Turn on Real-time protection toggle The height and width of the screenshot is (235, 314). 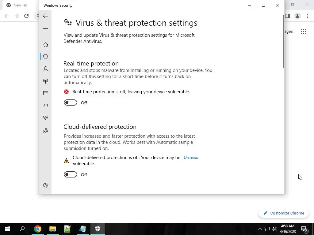(70, 103)
